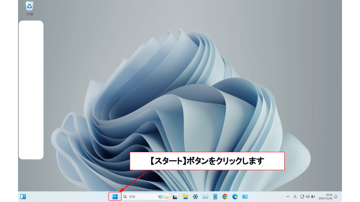Launch Google Chrome from the taskbar
The height and width of the screenshot is (202, 360).
click(x=225, y=196)
